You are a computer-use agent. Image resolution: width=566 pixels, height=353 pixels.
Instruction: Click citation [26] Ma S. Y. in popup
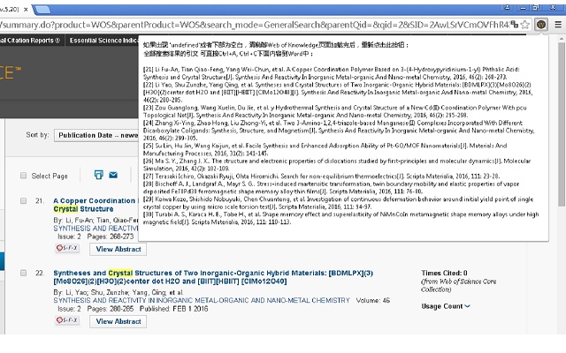(337, 165)
